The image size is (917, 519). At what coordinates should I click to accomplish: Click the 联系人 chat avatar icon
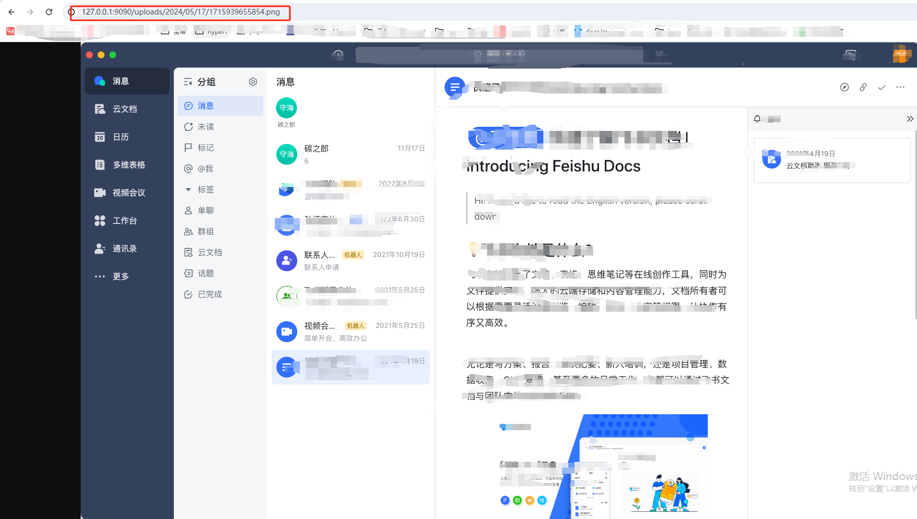click(x=286, y=261)
